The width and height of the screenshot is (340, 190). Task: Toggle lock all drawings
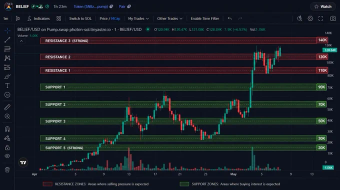pyautogui.click(x=7, y=147)
